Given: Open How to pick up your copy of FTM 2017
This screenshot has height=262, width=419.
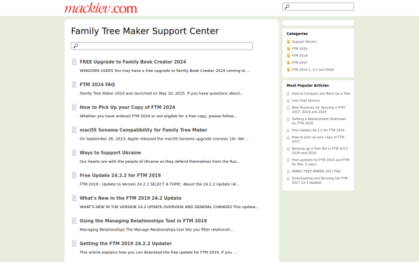Looking at the screenshot, I should click(x=318, y=139).
